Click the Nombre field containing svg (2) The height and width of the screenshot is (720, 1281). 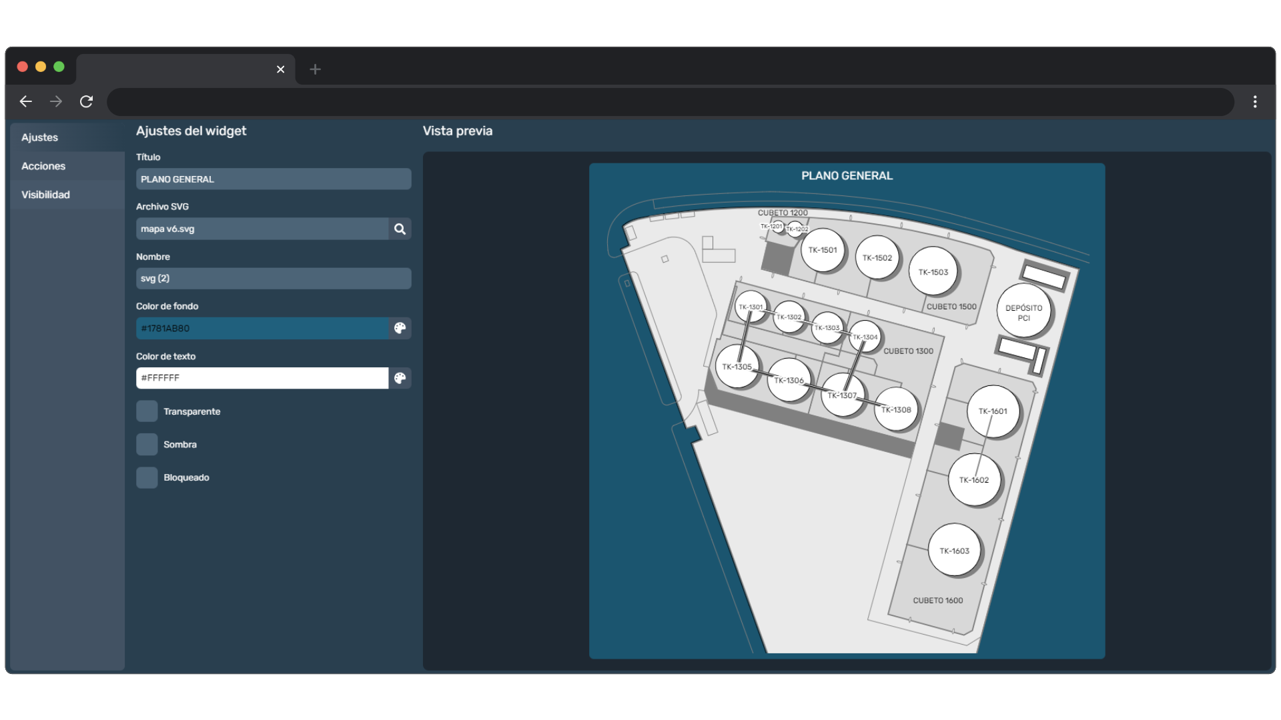point(274,278)
